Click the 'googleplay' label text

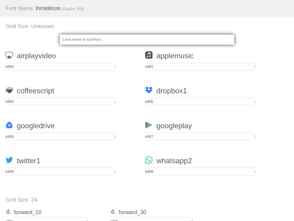[x=174, y=126]
